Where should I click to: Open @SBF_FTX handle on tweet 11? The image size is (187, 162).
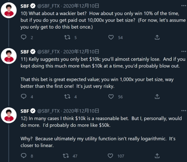click(x=48, y=52)
